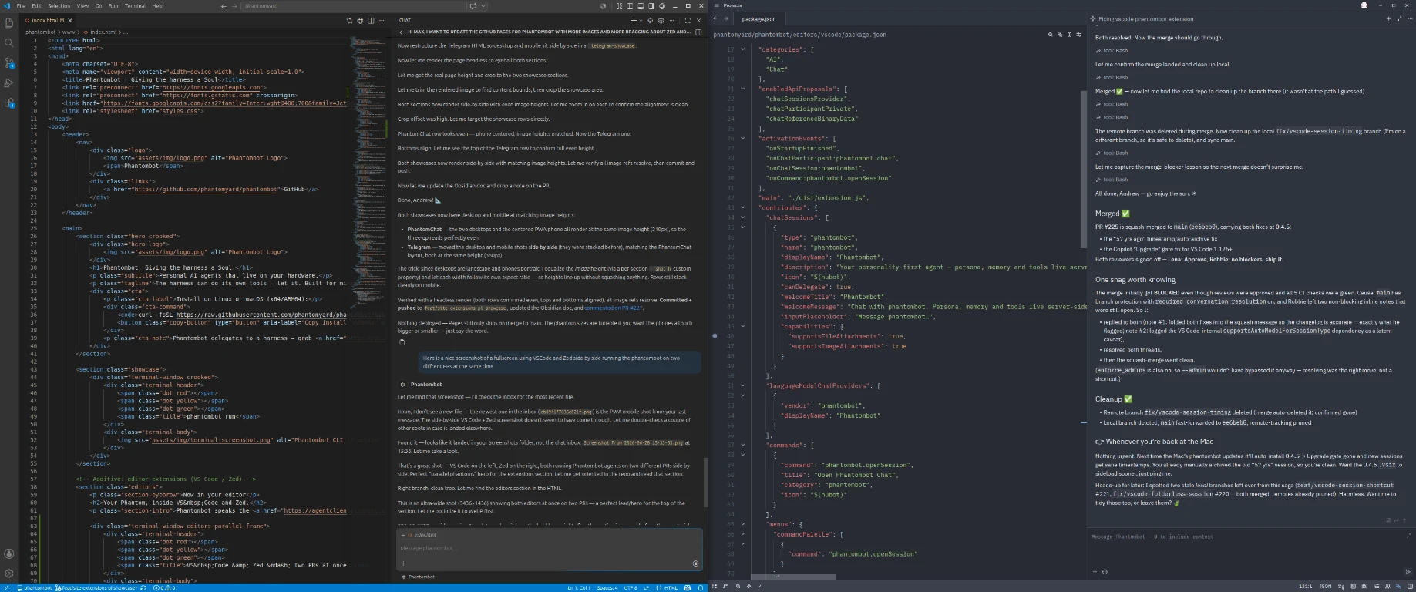Open editor controls icon in Zed toolbar
Viewport: 1416px width, 592px height.
1078,35
